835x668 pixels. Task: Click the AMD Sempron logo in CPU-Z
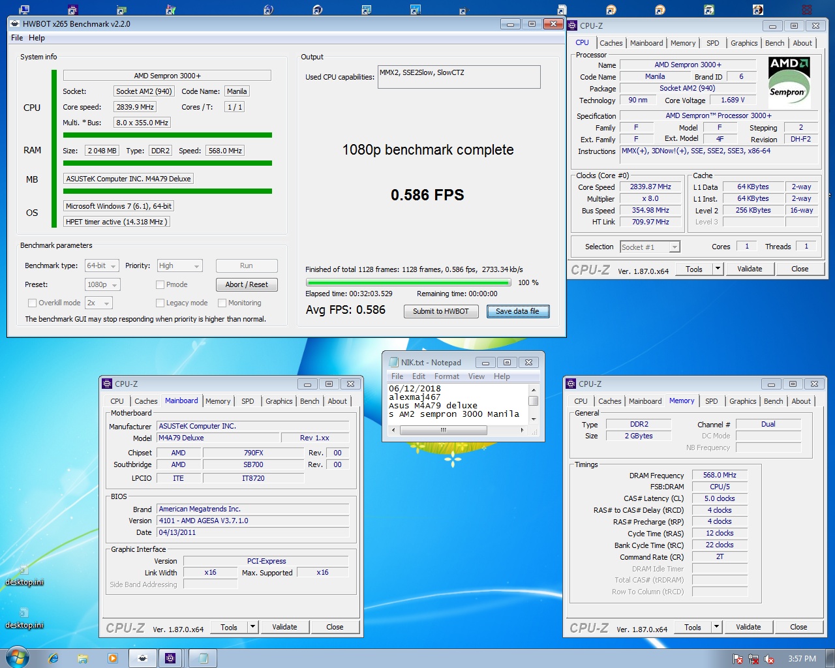point(789,82)
